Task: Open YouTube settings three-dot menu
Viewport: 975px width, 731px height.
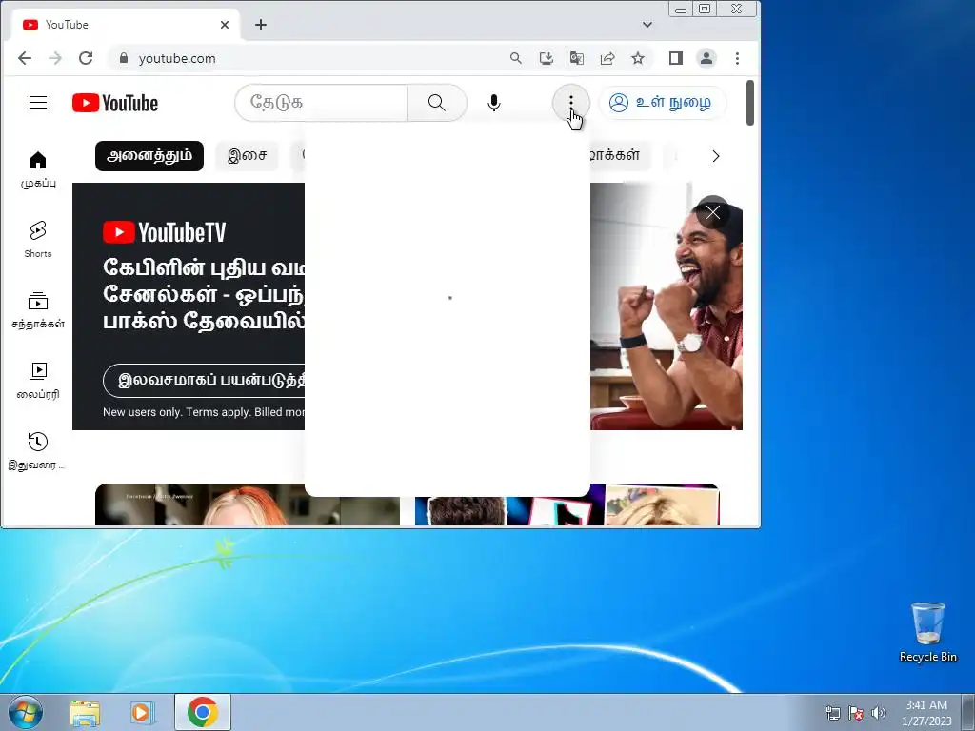Action: (x=571, y=103)
